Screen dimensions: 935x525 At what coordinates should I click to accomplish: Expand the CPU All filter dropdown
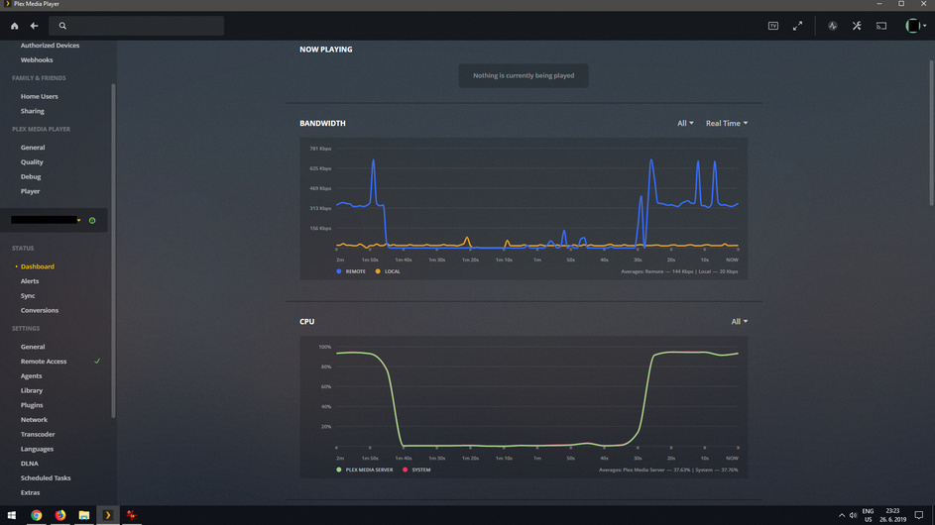(x=740, y=321)
